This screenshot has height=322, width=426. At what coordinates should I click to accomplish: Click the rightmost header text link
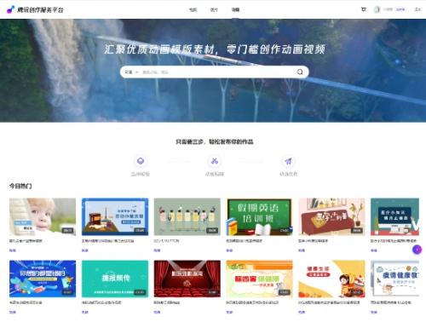point(417,9)
